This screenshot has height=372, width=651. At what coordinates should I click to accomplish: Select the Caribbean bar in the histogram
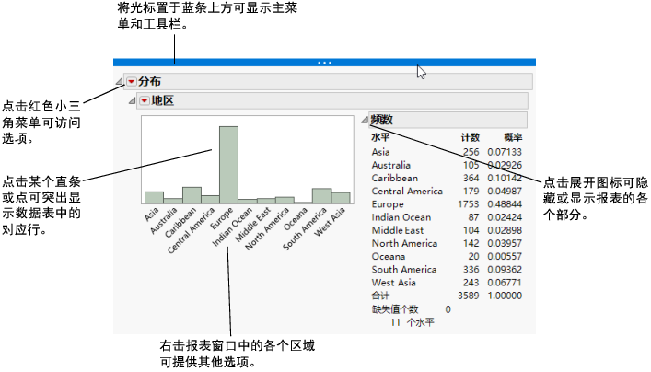tap(192, 195)
